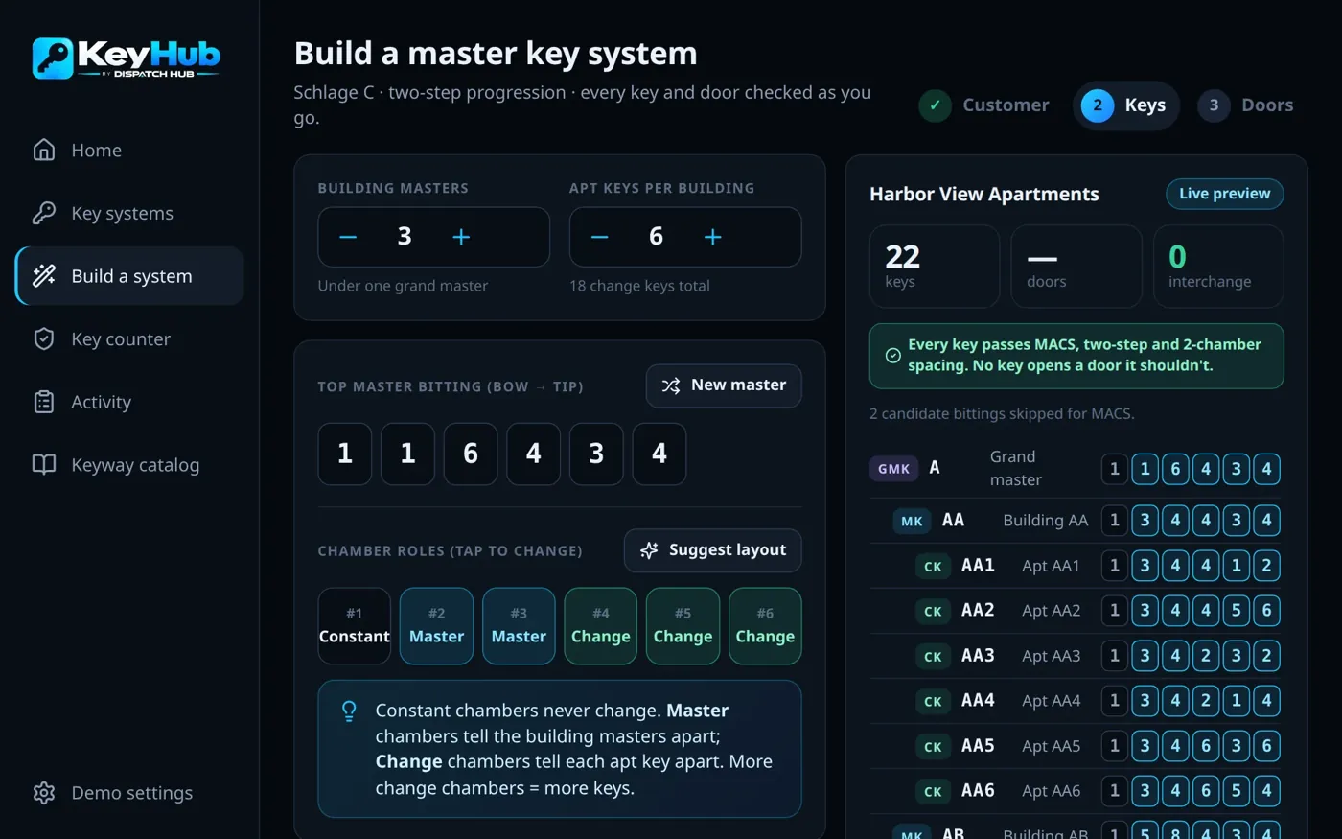Click the shuffle icon on New master
The image size is (1342, 839).
pos(671,385)
